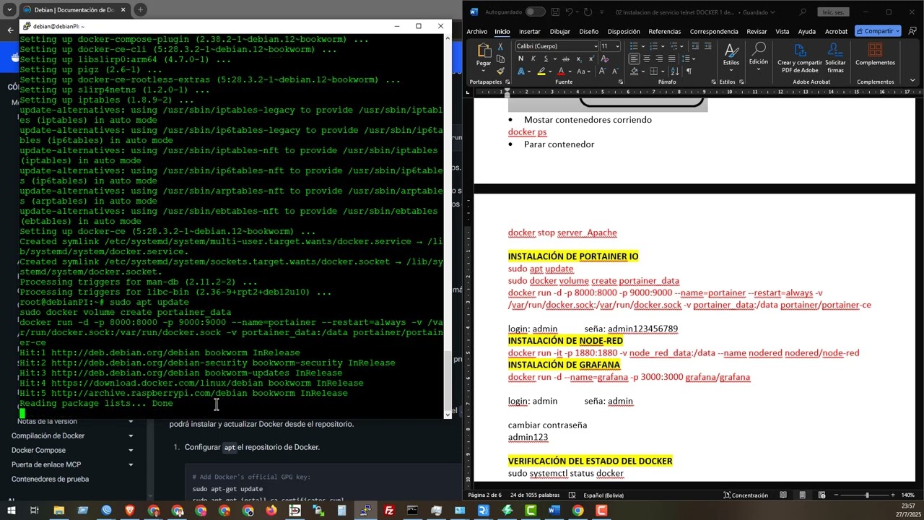Open Crear y compartir PDF de Adobe
Viewport: 924px width, 520px height.
click(799, 57)
